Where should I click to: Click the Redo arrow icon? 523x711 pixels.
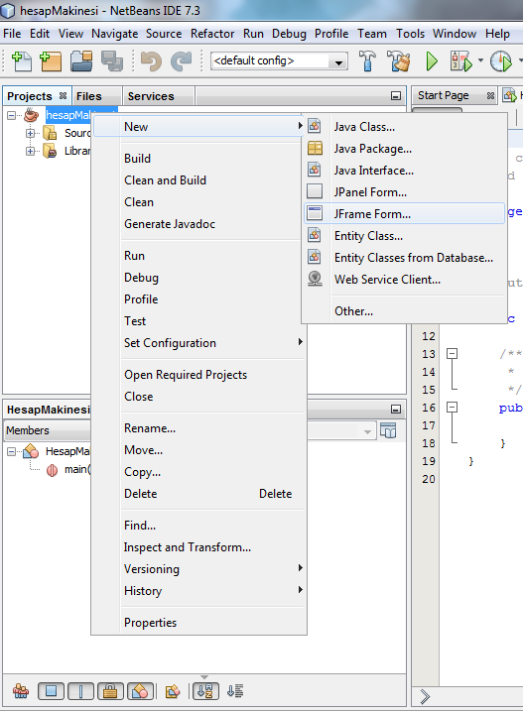[x=182, y=61]
